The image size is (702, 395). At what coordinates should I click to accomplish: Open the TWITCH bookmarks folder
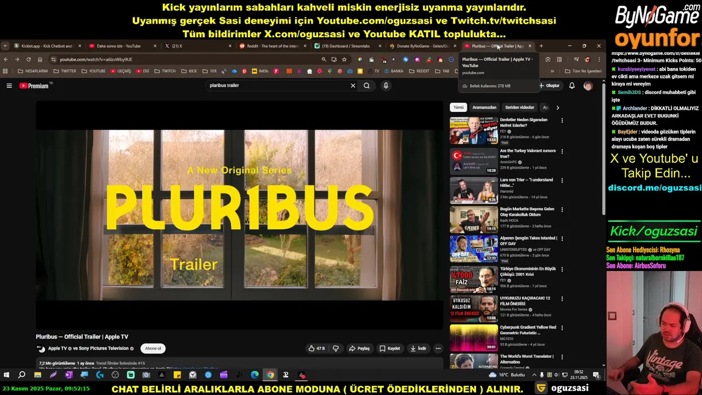tap(165, 71)
